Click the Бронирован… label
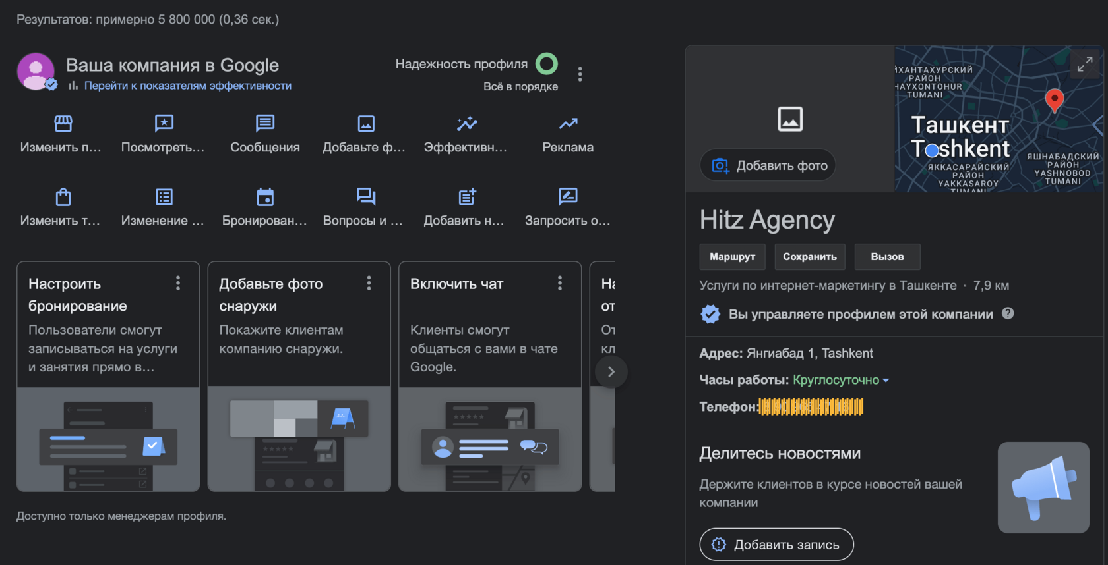The width and height of the screenshot is (1108, 565). pos(264,221)
